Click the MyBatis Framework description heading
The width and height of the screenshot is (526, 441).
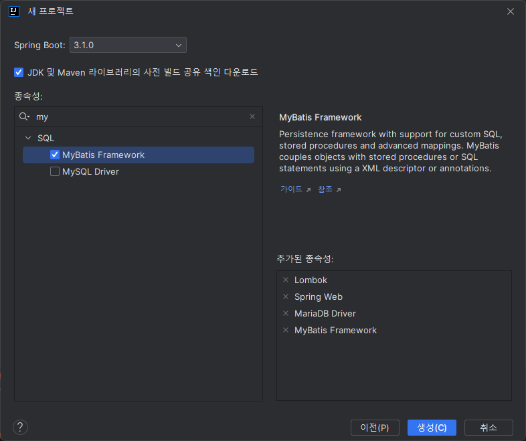pos(321,117)
